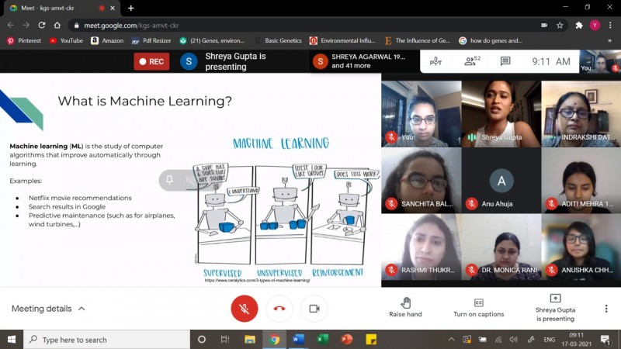Leave the call with the red hang-up button
Image resolution: width=621 pixels, height=349 pixels.
pyautogui.click(x=279, y=309)
